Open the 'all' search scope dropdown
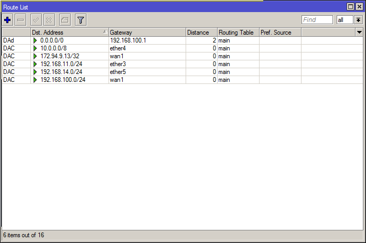Viewport: 366px width, 243px height. pos(359,20)
